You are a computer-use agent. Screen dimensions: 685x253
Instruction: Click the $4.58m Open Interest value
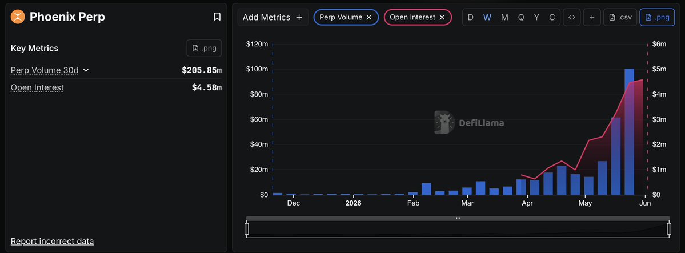[207, 87]
